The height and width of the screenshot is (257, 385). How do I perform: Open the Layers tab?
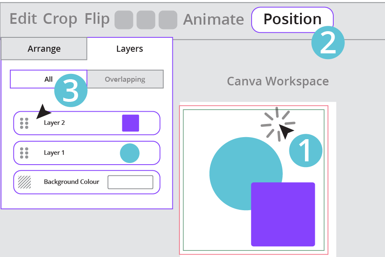point(130,49)
